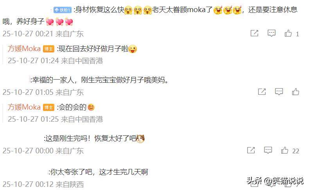Reply to the 00:21 Guangdong comment
309x190 pixels.
pos(271,33)
